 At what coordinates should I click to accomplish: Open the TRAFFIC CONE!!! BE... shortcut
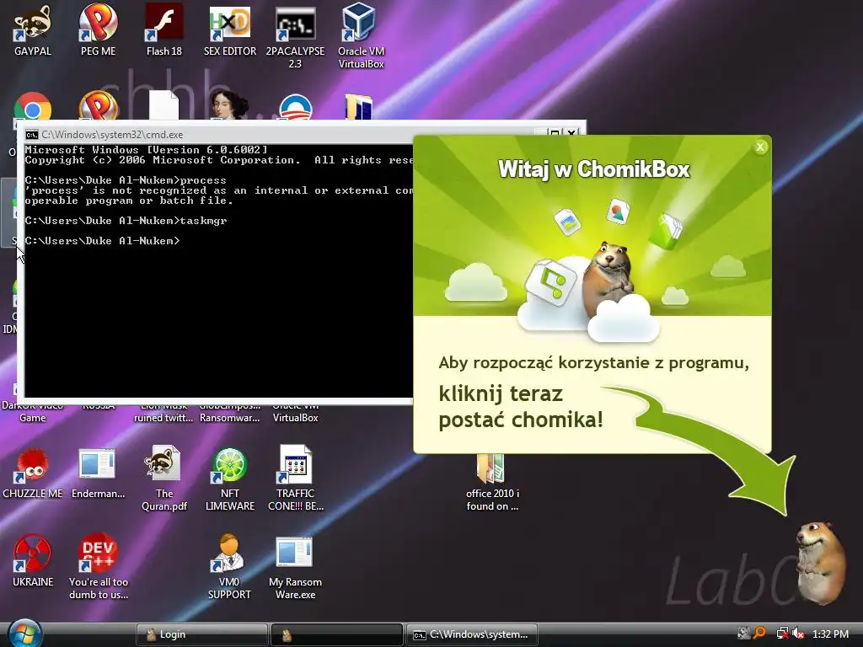pos(296,479)
